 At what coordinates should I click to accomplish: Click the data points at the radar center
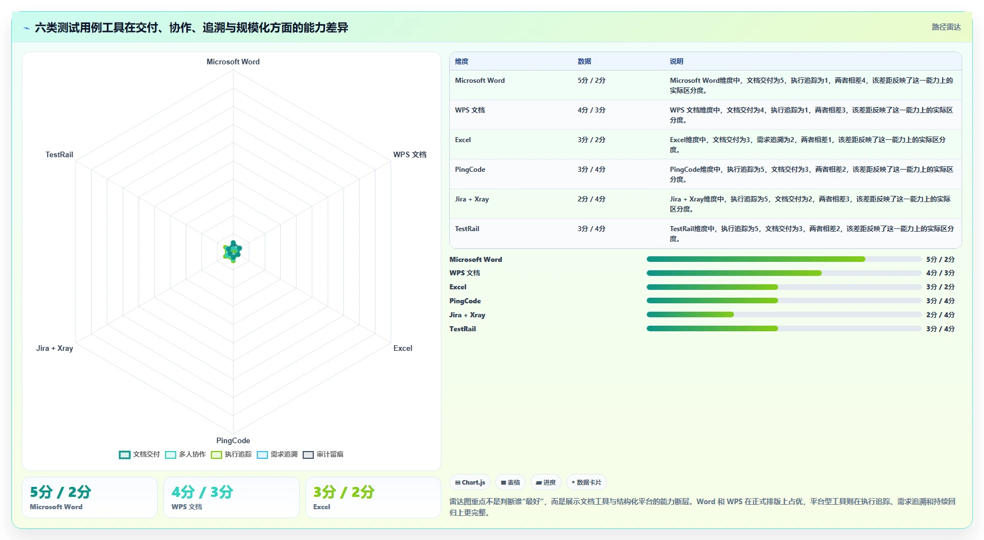pos(233,251)
